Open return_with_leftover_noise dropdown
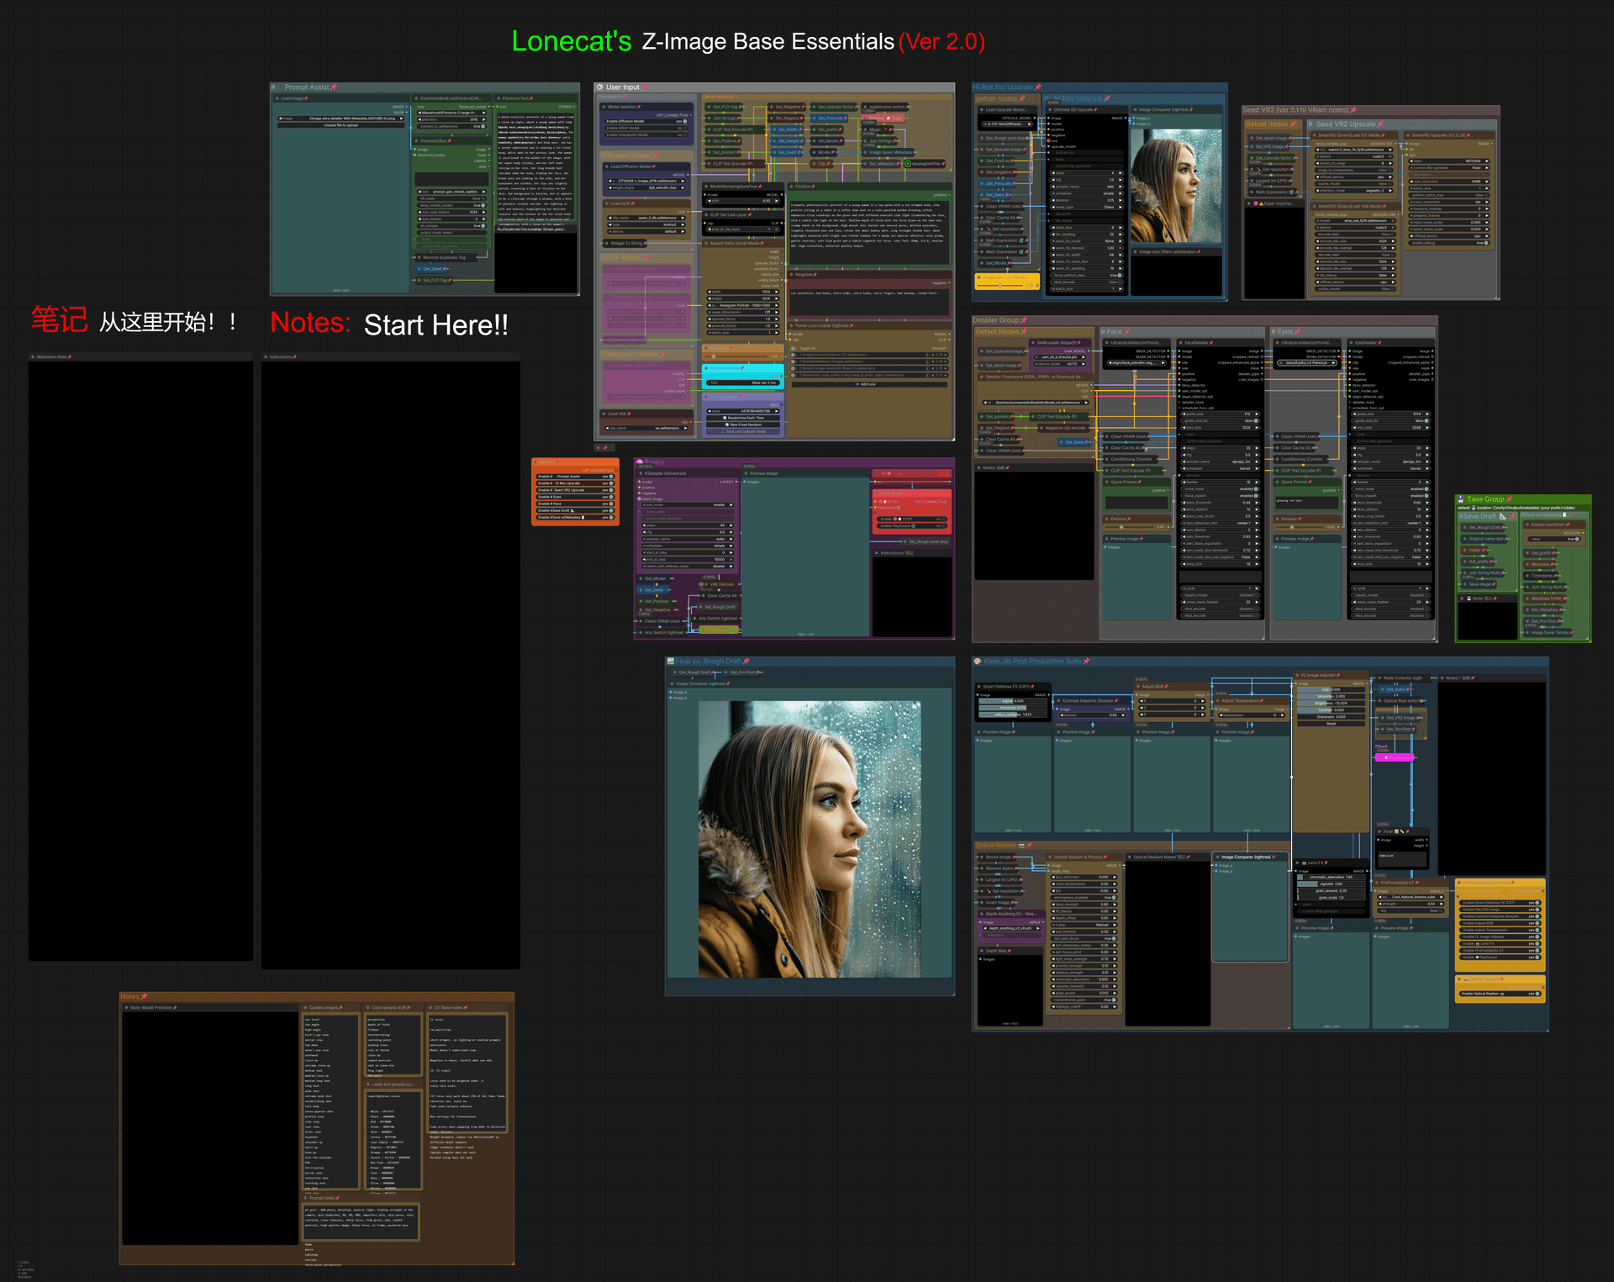1614x1282 pixels. (688, 566)
